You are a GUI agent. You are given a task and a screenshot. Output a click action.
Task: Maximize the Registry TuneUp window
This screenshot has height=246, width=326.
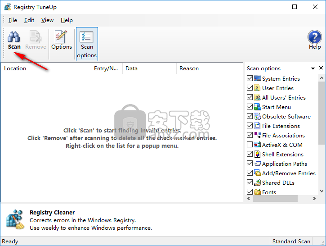(x=295, y=7)
